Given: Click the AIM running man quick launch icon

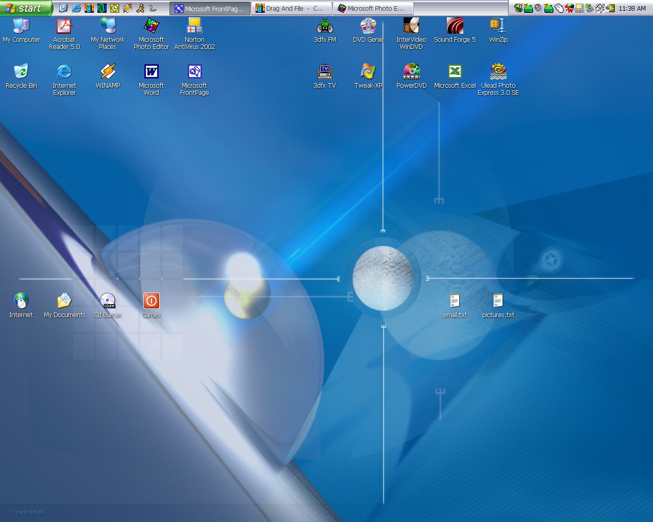Looking at the screenshot, I should (140, 8).
